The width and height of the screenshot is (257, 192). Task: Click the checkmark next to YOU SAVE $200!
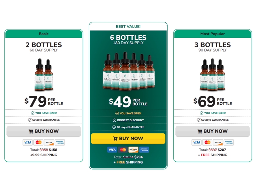coord(33,113)
